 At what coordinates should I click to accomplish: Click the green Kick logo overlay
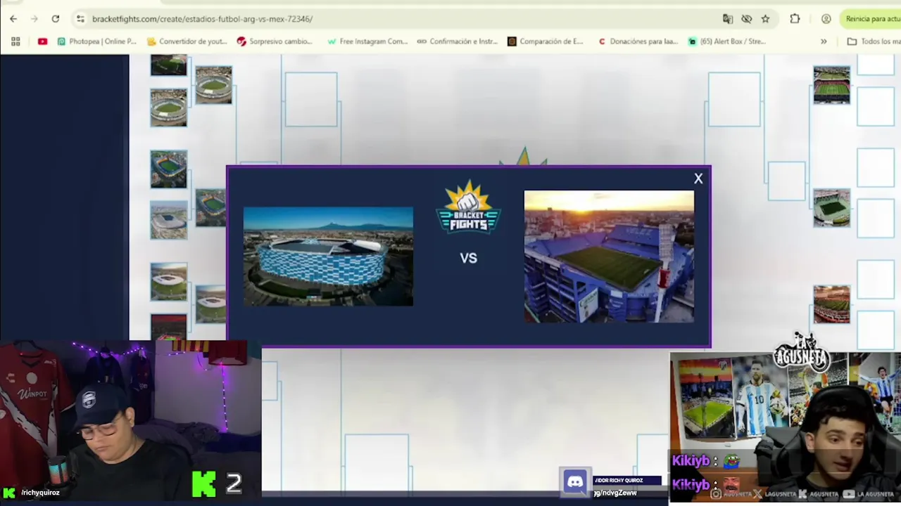pyautogui.click(x=204, y=484)
